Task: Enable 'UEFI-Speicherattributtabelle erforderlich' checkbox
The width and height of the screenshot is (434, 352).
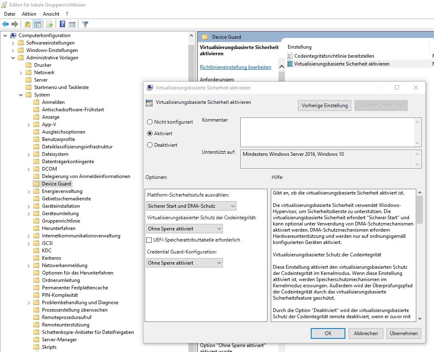Action: 149,240
